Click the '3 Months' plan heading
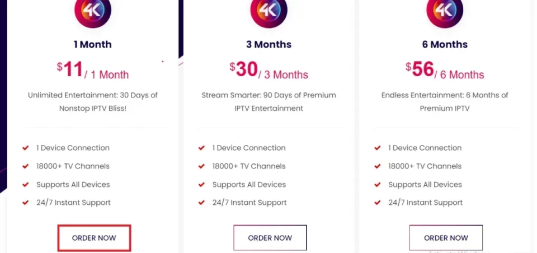 point(269,45)
